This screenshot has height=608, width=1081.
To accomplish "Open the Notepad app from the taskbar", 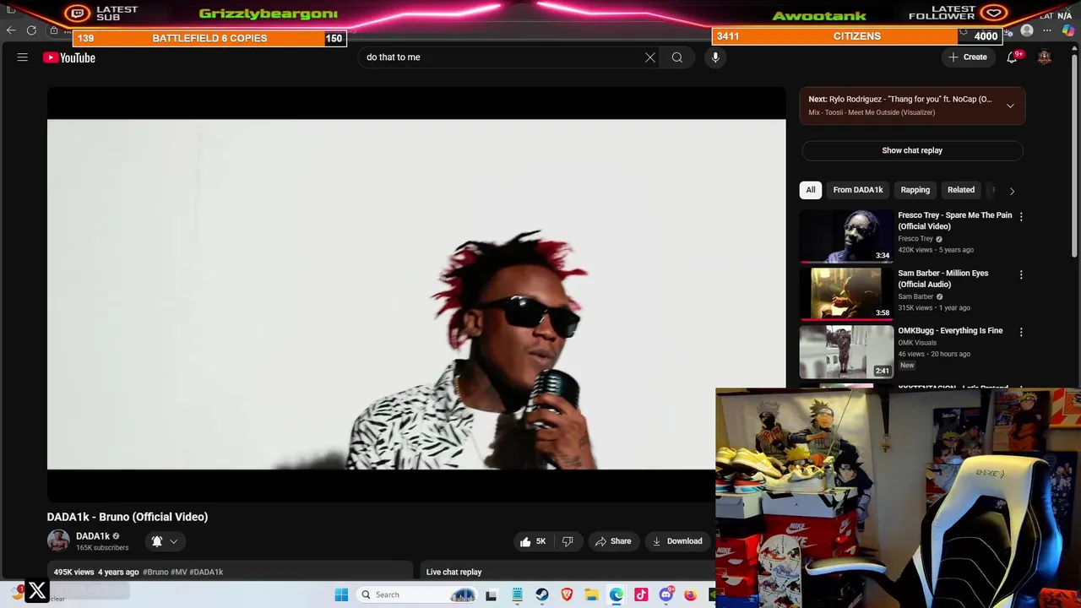I will point(517,594).
